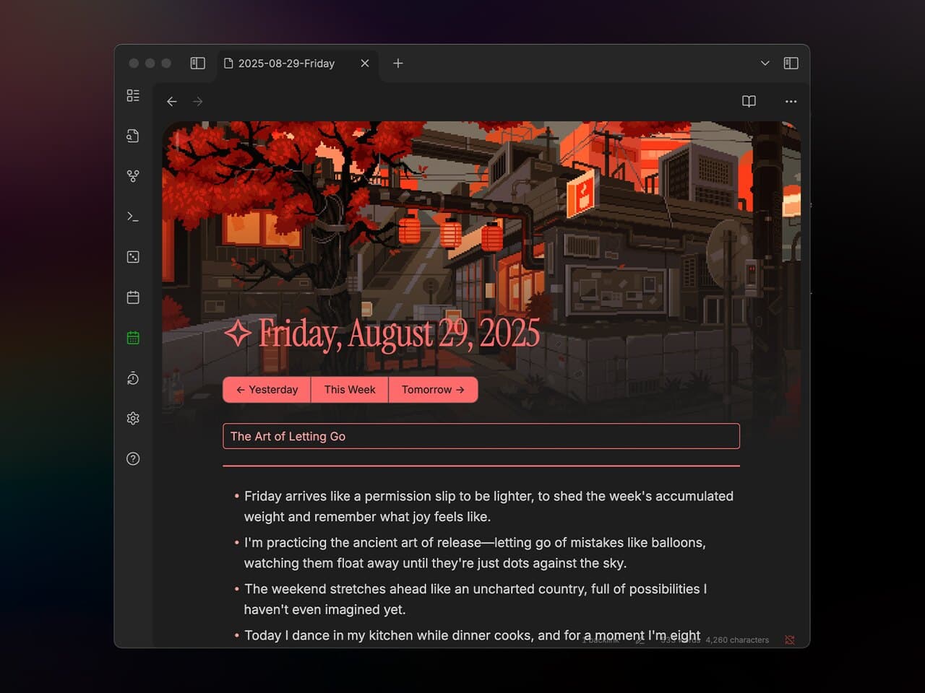The height and width of the screenshot is (693, 925).
Task: Navigate back with left arrow
Action: pos(172,102)
